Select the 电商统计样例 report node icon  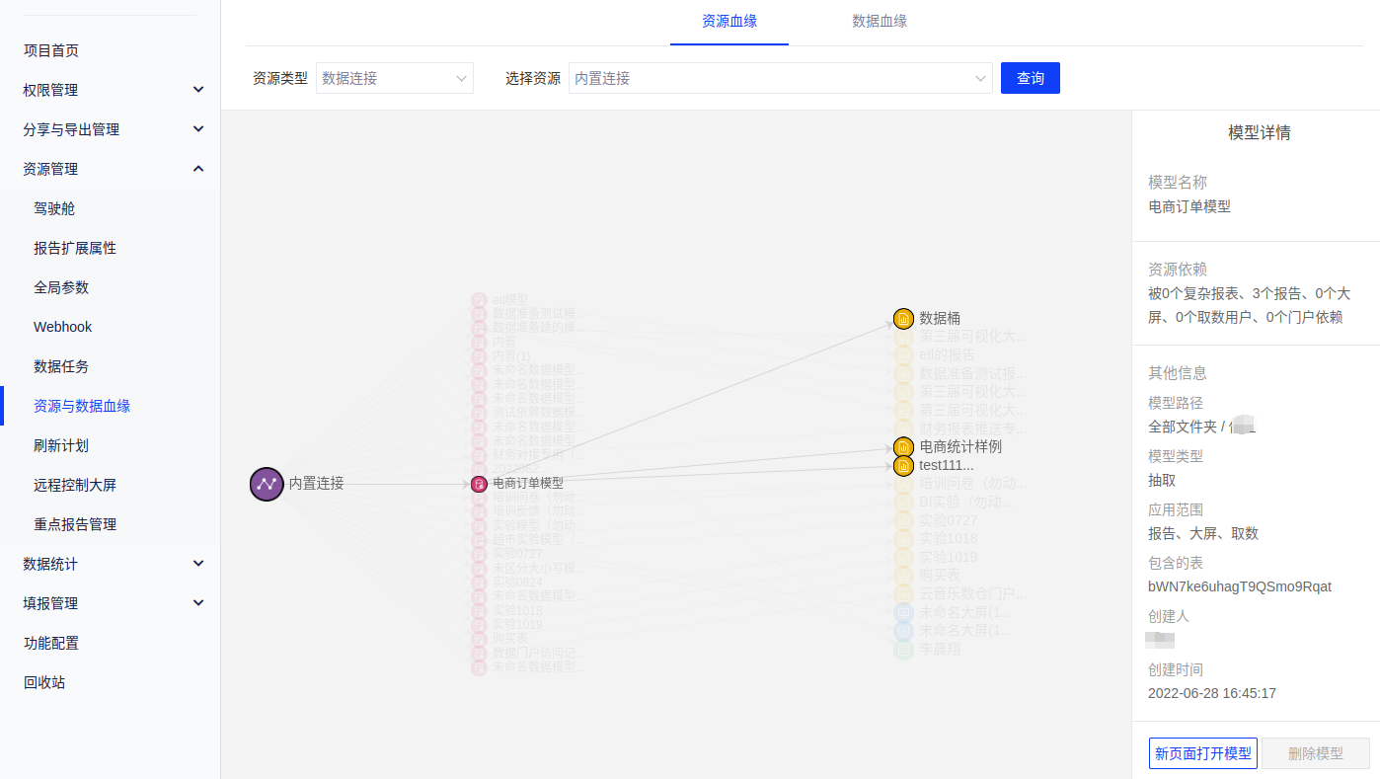coord(903,447)
